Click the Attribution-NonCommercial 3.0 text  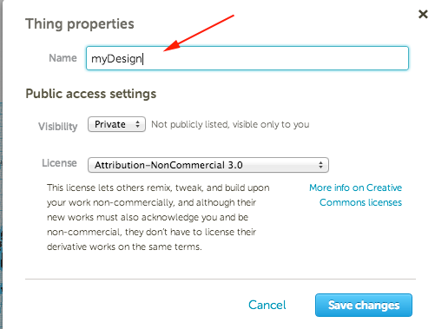[x=168, y=165]
